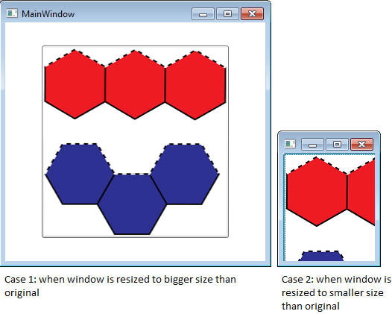Click the MainWindow app icon in title bar
This screenshot has height=314, width=392.
pos(12,13)
